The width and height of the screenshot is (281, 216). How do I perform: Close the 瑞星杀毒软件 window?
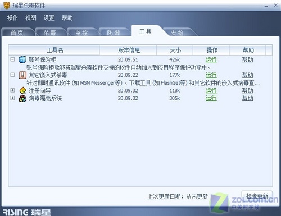click(x=275, y=5)
